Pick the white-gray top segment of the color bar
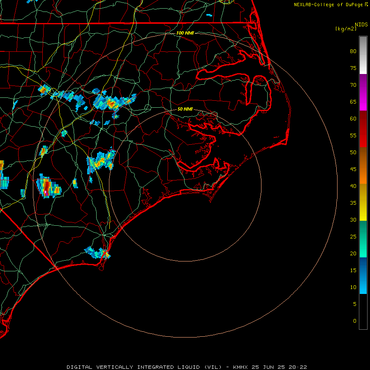Screen dimensions: 370x370 click(x=363, y=55)
